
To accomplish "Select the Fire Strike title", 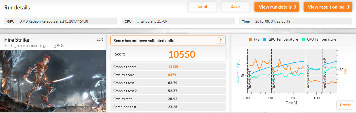I will [x=17, y=40].
